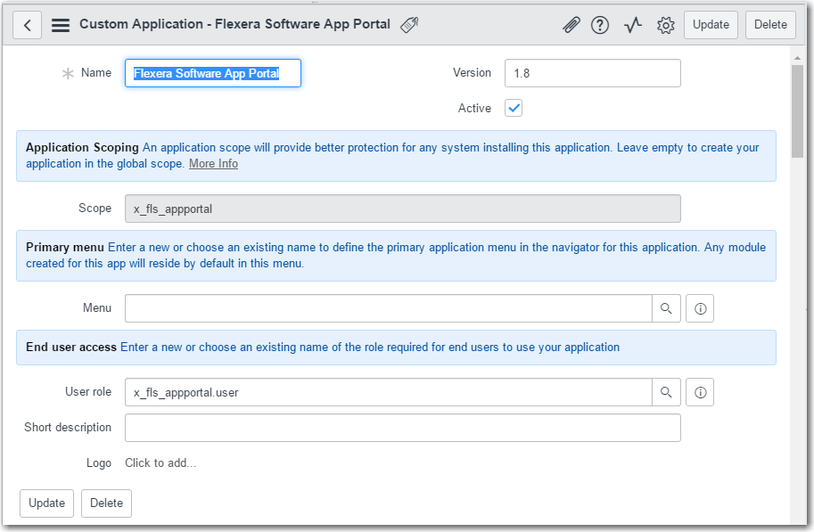Click the tag icon beside the title
The image size is (814, 532).
tap(409, 25)
